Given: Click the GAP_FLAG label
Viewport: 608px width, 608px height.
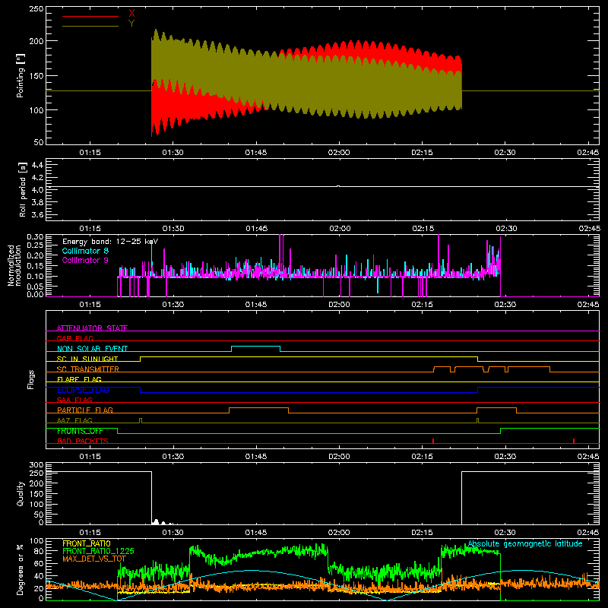Looking at the screenshot, I should (74, 338).
